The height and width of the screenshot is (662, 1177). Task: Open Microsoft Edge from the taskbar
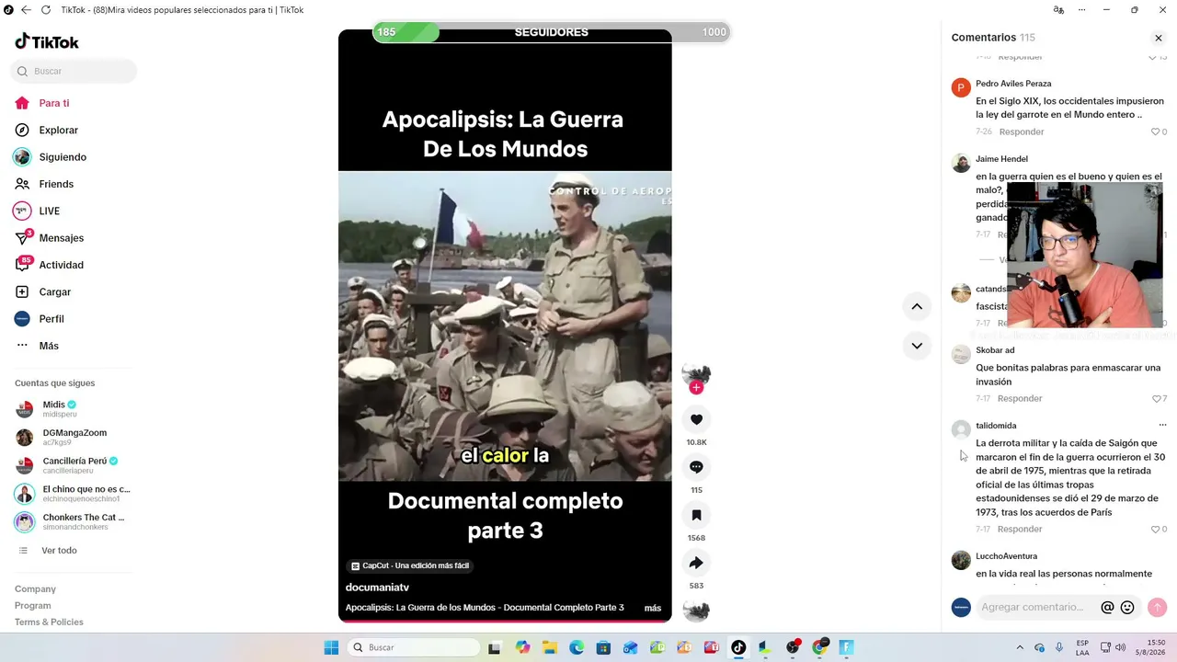pyautogui.click(x=577, y=647)
